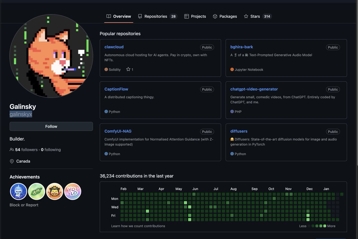358x239 pixels.
Task: Click the YOLO achievement badge
Action: (x=73, y=191)
